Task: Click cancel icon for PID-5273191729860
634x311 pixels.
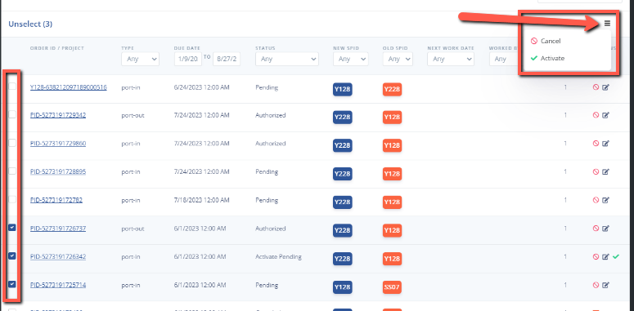Action: pos(596,143)
